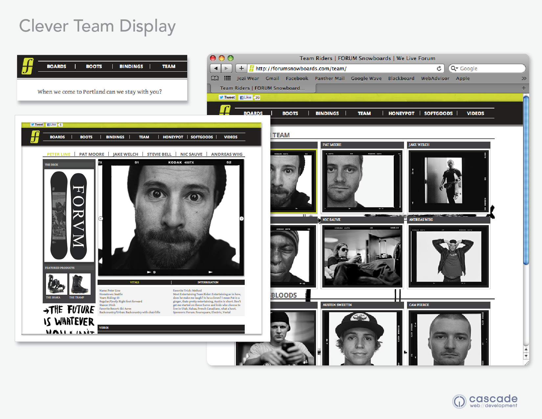Viewport: 542px width, 419px height.
Task: Open The Shaka binding product thumbnail
Action: click(56, 284)
